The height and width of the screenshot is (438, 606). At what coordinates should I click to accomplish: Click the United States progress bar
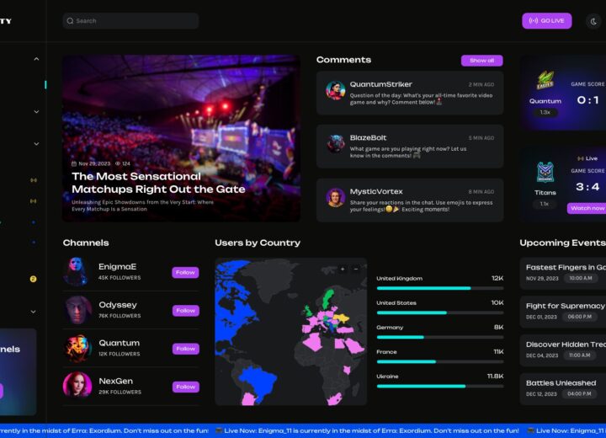[440, 312]
